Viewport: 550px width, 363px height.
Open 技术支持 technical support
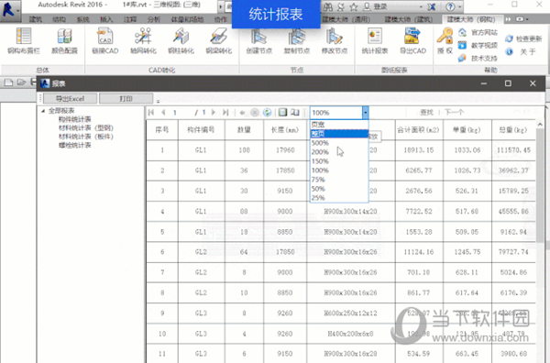coord(478,58)
